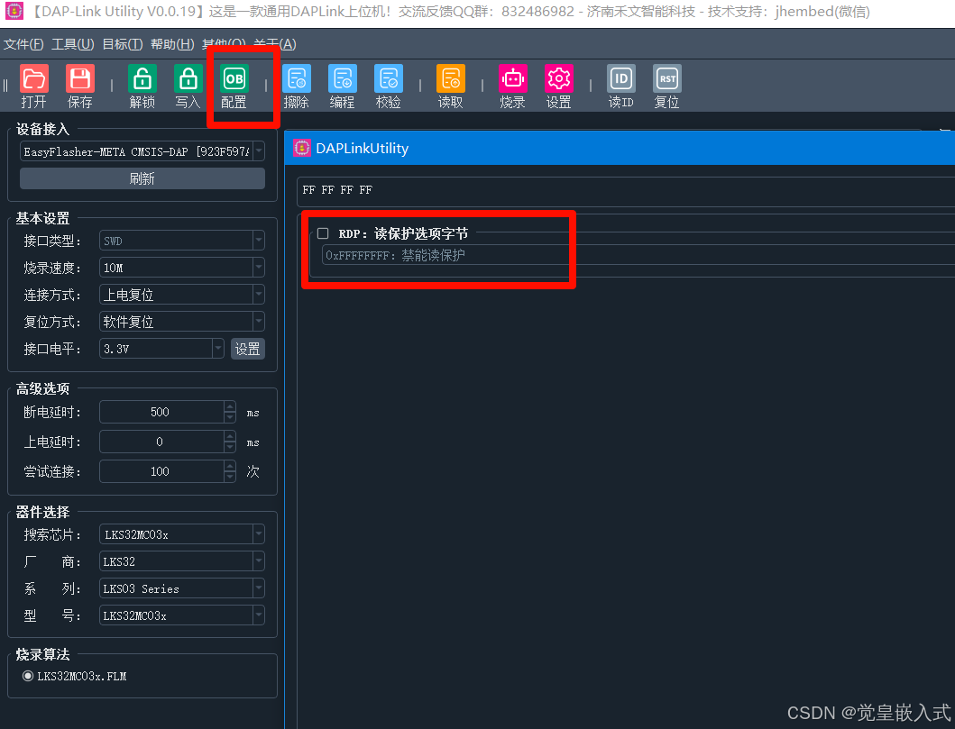955x729 pixels.
Task: Open the 工具(U) menu
Action: click(x=73, y=44)
